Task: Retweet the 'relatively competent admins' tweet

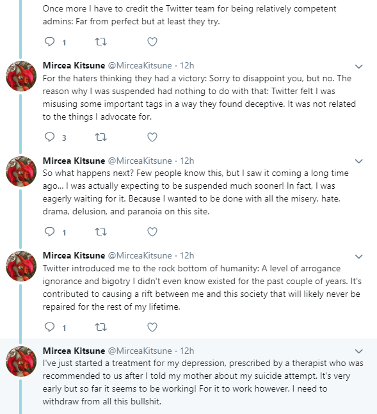Action: 100,42
